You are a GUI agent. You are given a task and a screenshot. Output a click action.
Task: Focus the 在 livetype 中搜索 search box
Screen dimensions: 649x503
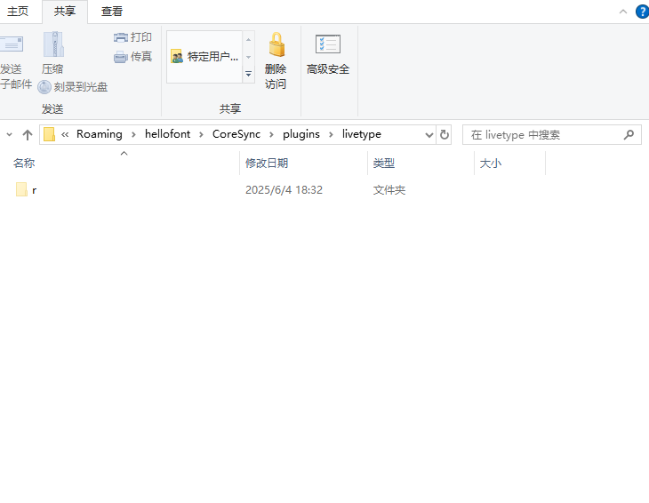click(x=552, y=135)
